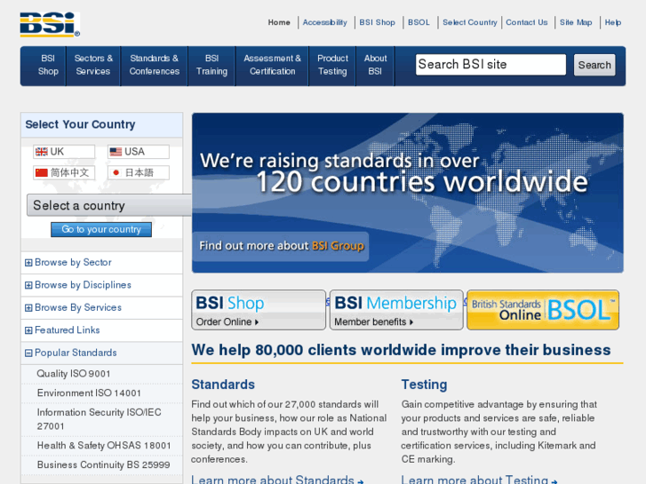Open Business Continuity BS 25999
Screen dimensions: 646x484
pyautogui.click(x=103, y=464)
